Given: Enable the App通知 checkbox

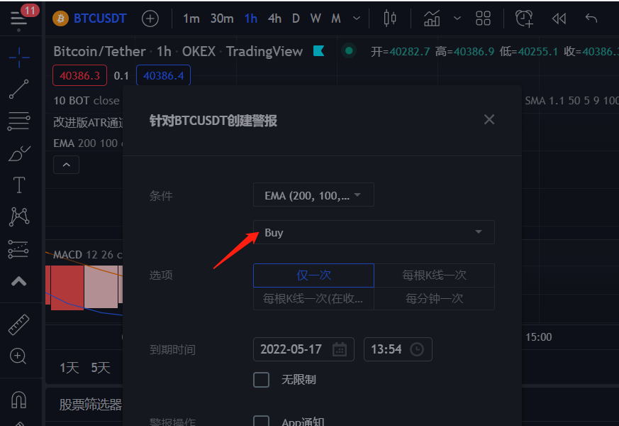Looking at the screenshot, I should tap(261, 420).
